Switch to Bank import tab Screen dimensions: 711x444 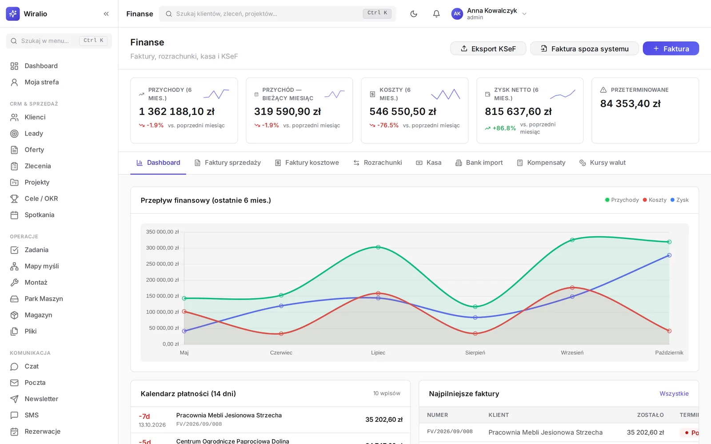(x=479, y=163)
